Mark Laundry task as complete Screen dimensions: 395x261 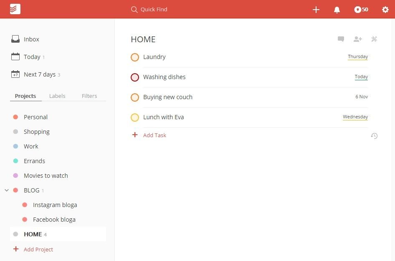coord(135,57)
